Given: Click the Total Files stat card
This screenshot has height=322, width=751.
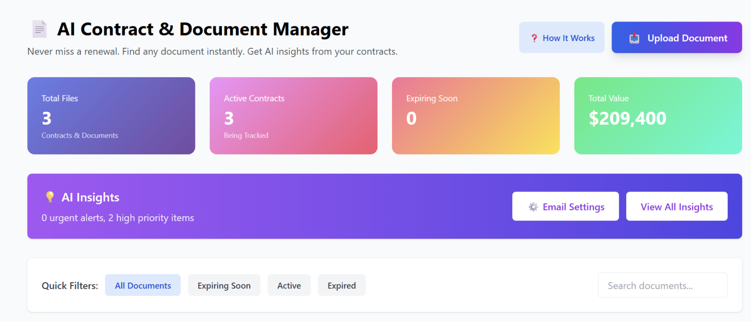Looking at the screenshot, I should pos(111,116).
